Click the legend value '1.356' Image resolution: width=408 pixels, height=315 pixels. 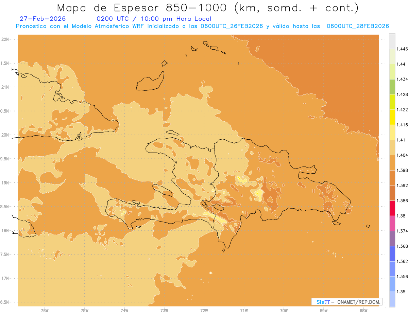(x=402, y=277)
